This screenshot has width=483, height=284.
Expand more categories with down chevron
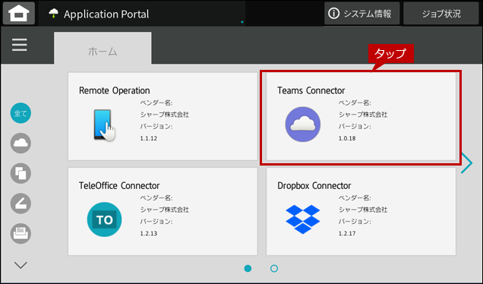pyautogui.click(x=21, y=265)
